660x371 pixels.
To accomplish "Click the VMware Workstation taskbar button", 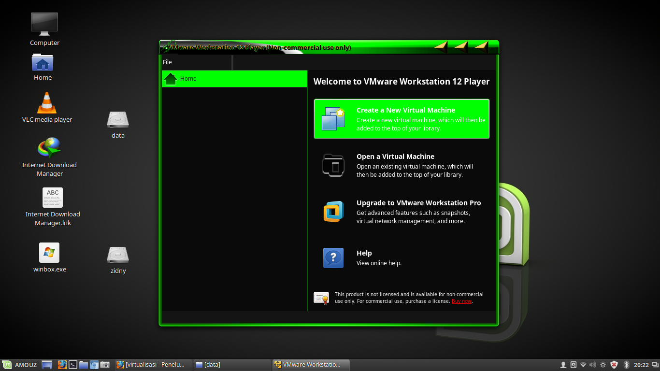I will click(x=311, y=365).
